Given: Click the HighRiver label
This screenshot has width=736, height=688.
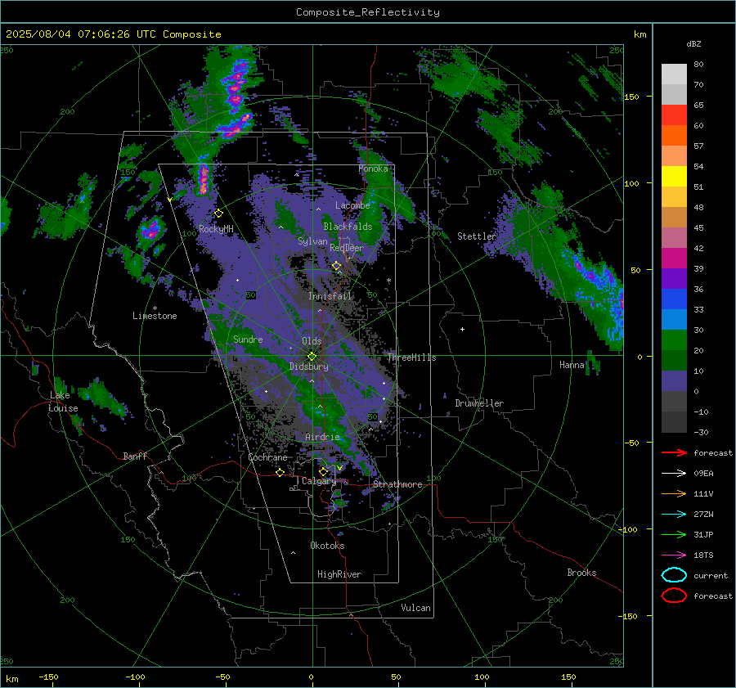Looking at the screenshot, I should [x=339, y=574].
